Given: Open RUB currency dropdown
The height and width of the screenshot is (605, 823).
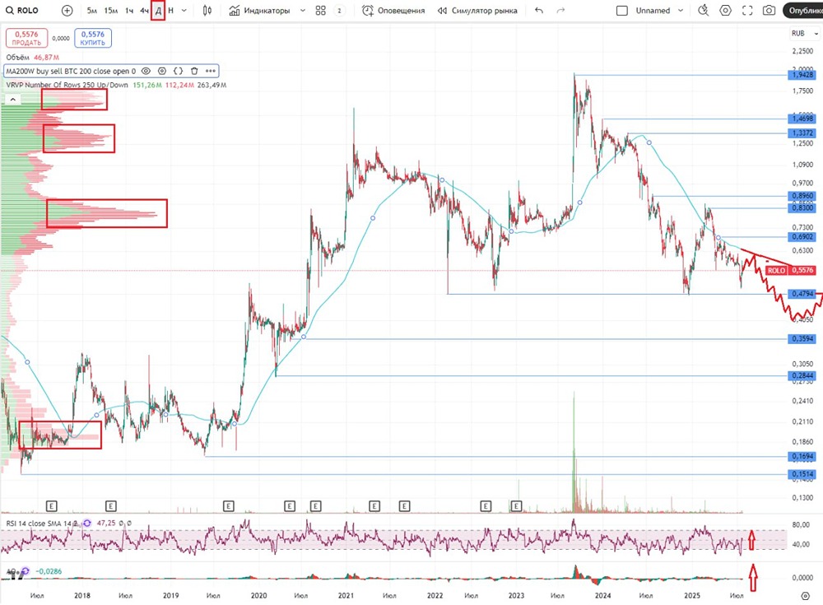Looking at the screenshot, I should coord(805,33).
